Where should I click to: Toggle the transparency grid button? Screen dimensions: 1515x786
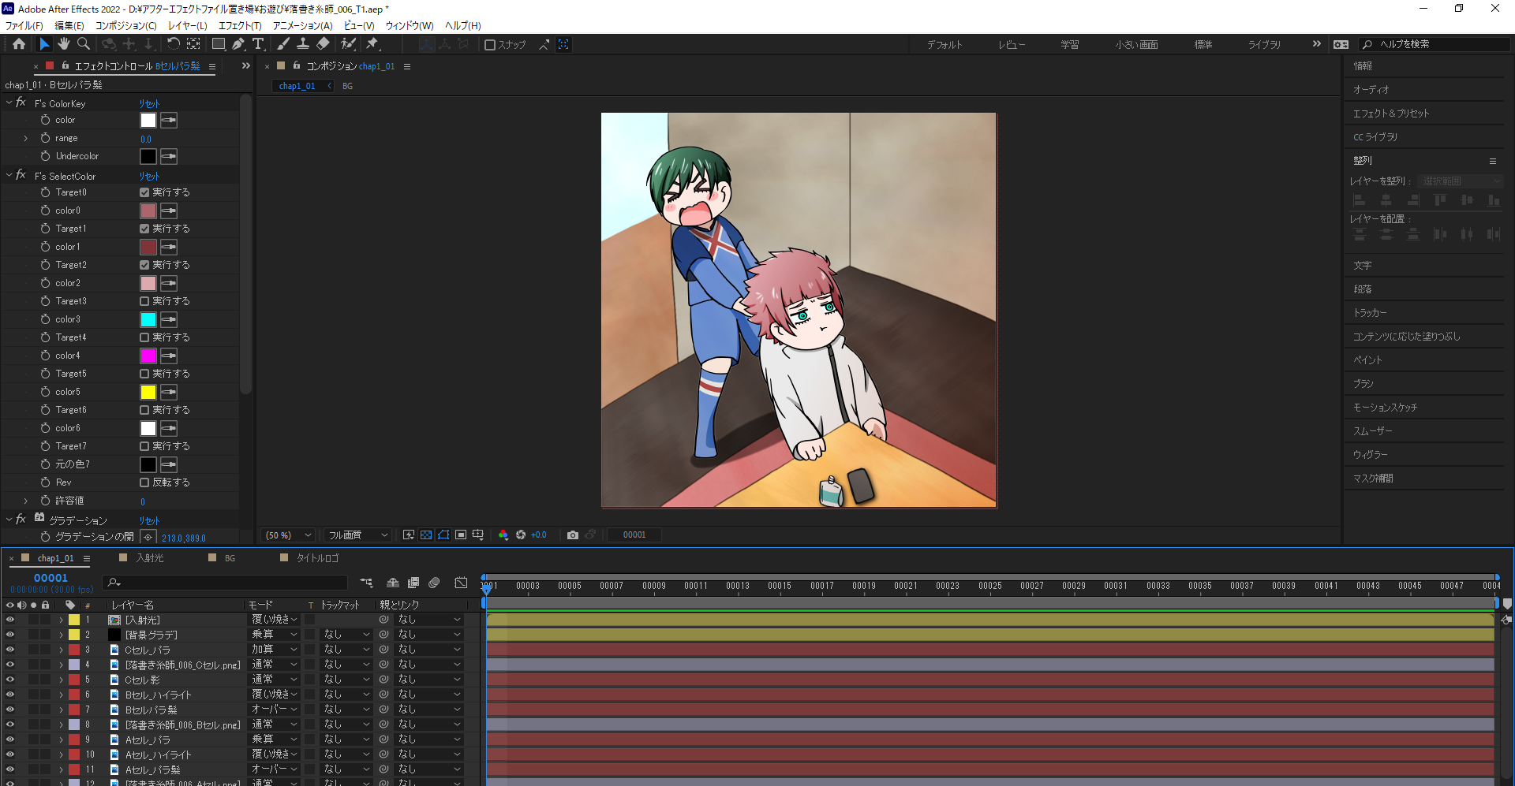(x=426, y=535)
